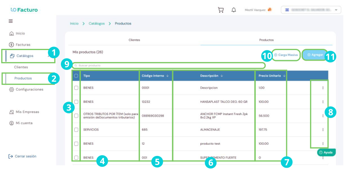The image size is (348, 170).
Task: Click the Facturo logo
Action: [x=24, y=10]
